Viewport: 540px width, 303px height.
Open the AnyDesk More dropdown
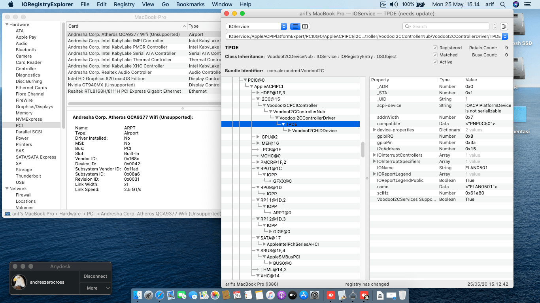(95, 288)
